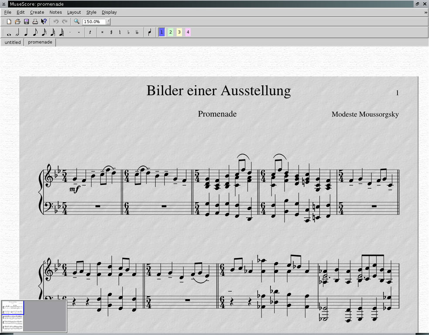Pick the eighth note duration
Viewport: 429px width, 335px height.
pyautogui.click(x=35, y=32)
